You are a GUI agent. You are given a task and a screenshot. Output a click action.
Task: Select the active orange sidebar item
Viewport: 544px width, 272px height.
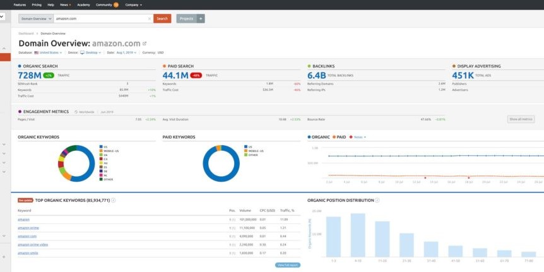(x=5, y=57)
